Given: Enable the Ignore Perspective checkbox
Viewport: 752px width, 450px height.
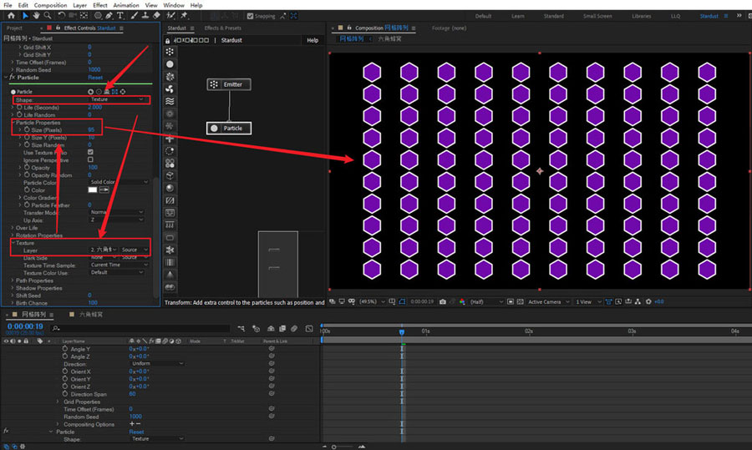Looking at the screenshot, I should coord(90,159).
